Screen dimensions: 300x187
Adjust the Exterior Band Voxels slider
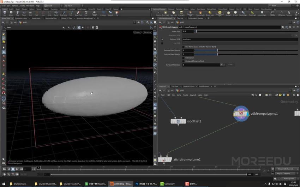click(x=246, y=50)
